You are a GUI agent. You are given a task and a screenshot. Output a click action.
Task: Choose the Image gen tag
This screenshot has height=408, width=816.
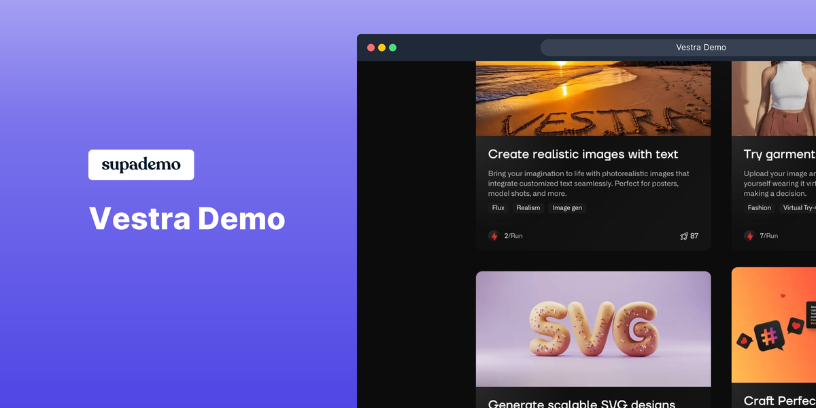point(566,208)
